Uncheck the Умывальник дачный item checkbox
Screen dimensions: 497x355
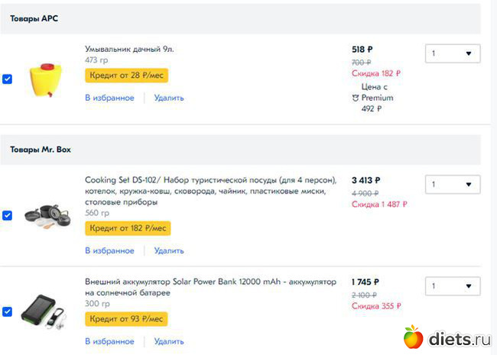tap(8, 79)
